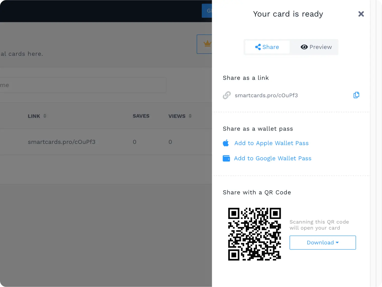Screen dimensions: 382x287
Task: Sort the table by VIEWS column
Action: [x=180, y=116]
